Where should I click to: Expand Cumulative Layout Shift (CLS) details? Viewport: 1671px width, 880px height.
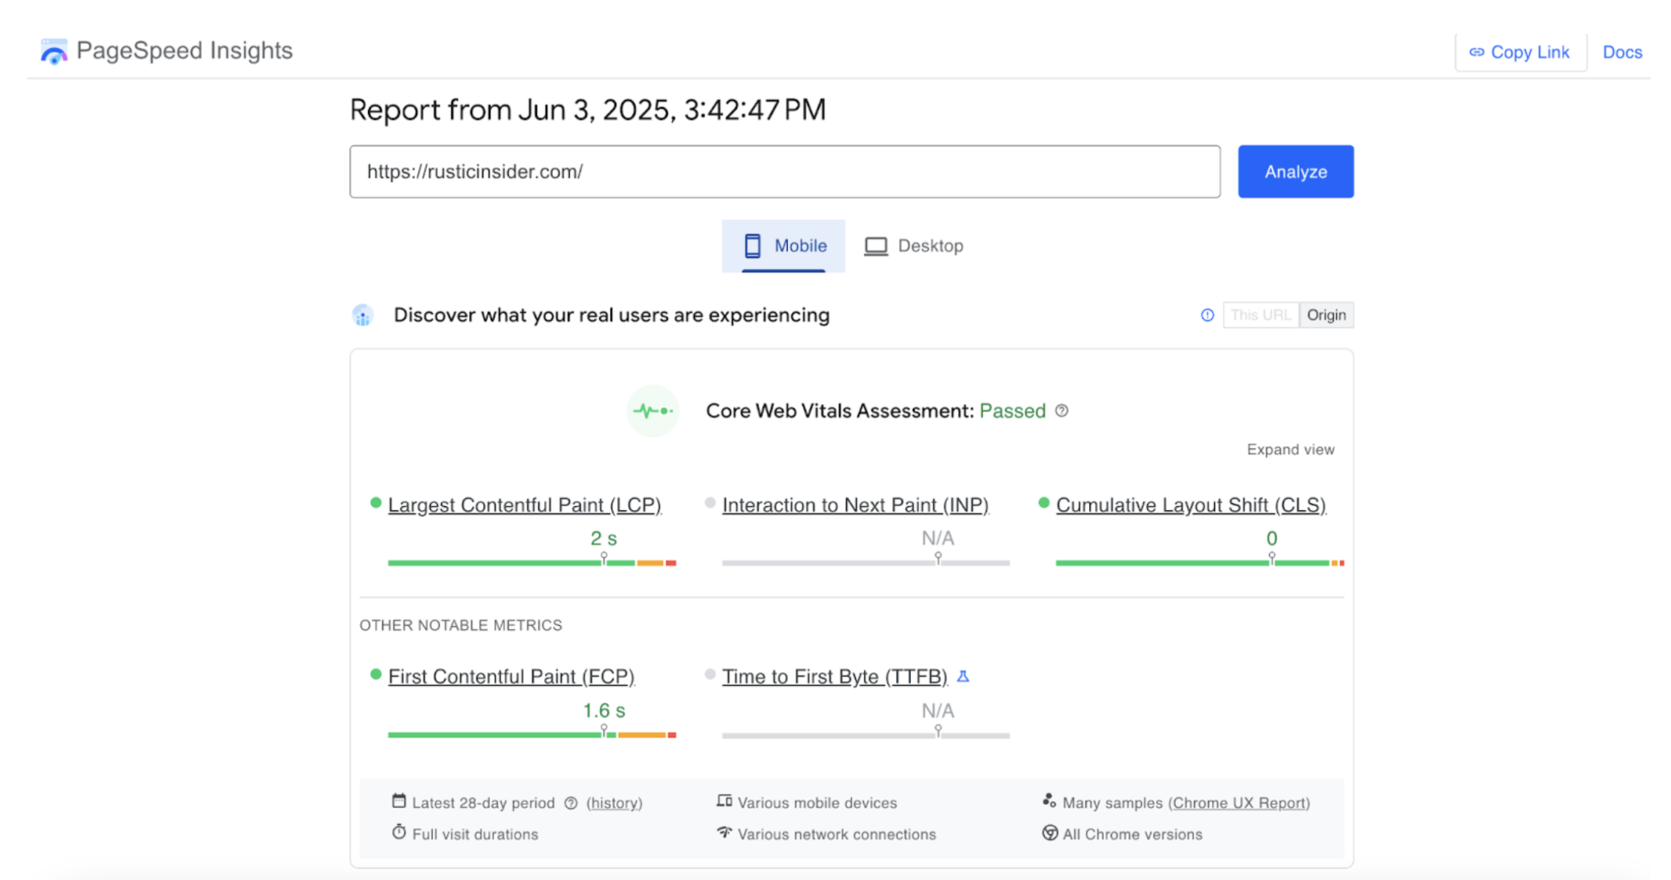tap(1191, 505)
